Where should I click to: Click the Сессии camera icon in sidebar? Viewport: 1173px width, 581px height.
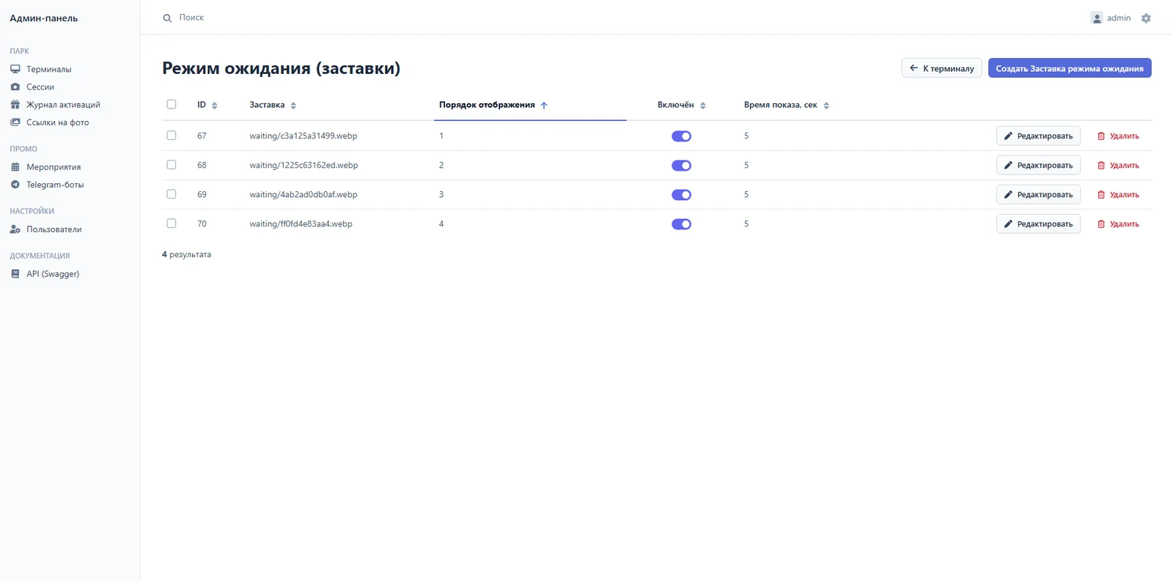click(x=15, y=86)
